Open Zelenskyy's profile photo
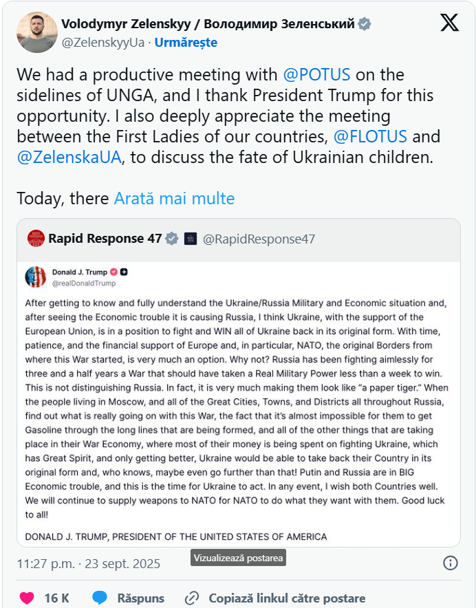 click(x=34, y=32)
